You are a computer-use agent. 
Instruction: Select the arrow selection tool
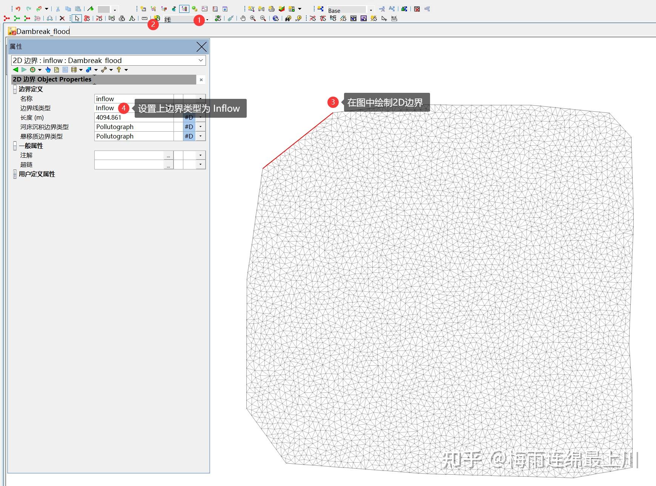77,18
